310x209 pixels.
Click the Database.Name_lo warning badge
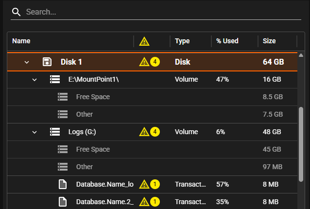click(149, 184)
